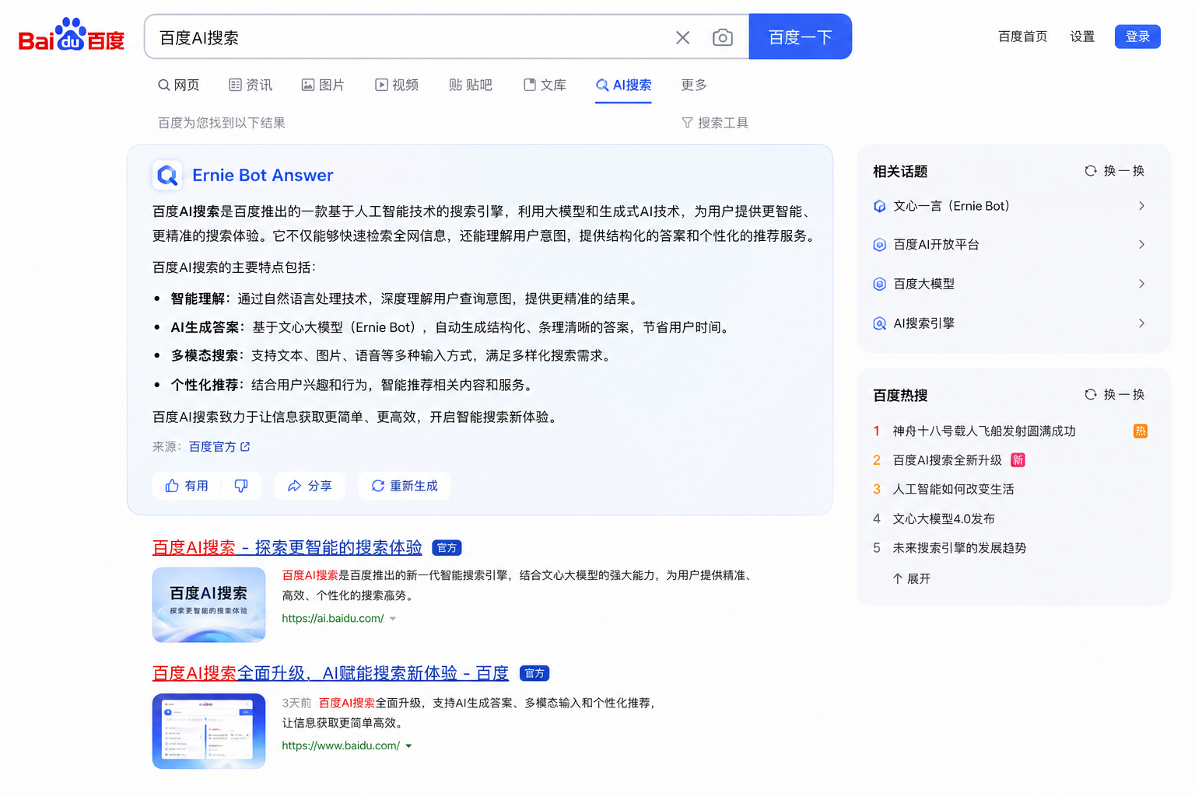1195x796 pixels.
Task: Expand chevron for 文心一言 topic
Action: [x=1141, y=206]
